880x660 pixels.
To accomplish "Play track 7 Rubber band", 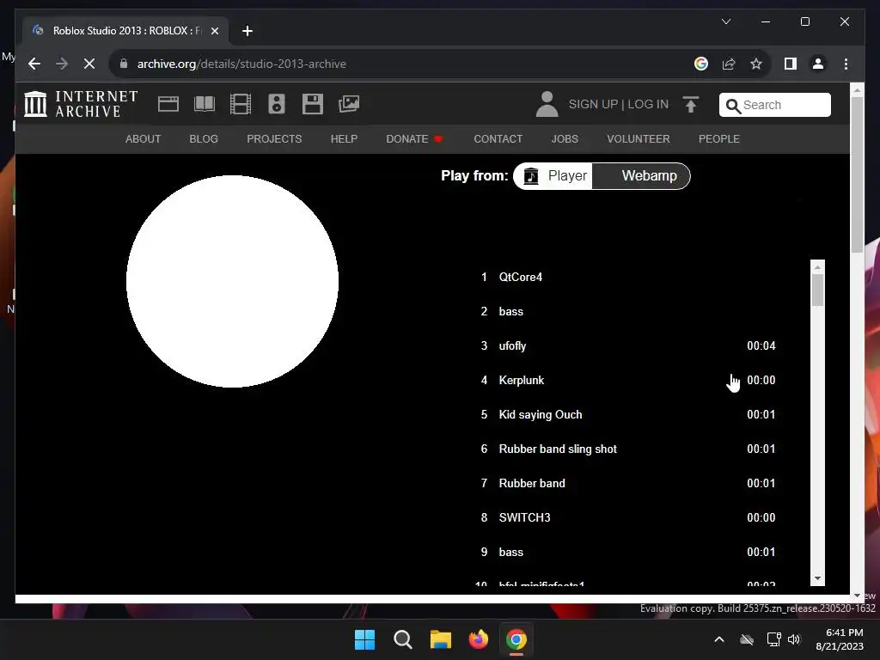I will [x=628, y=483].
